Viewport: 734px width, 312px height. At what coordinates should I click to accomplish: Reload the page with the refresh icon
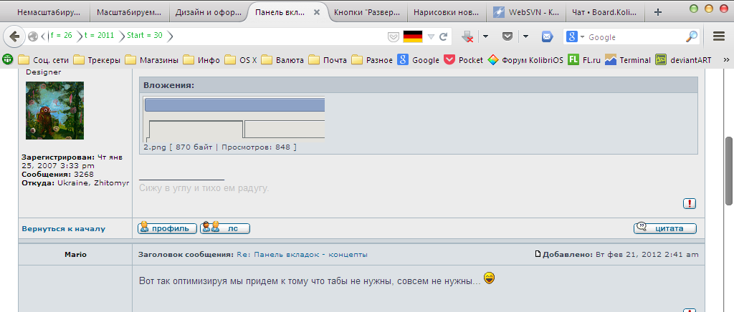click(x=444, y=36)
